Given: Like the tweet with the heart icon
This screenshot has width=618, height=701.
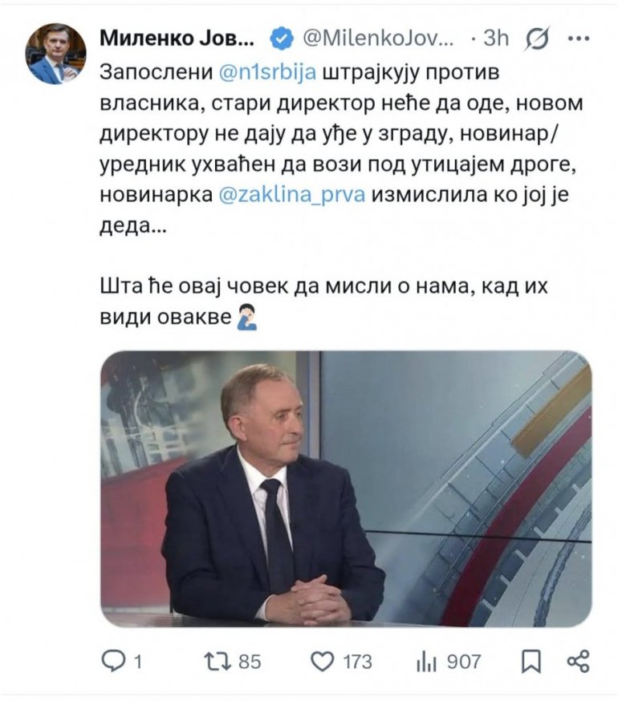Looking at the screenshot, I should 322,660.
